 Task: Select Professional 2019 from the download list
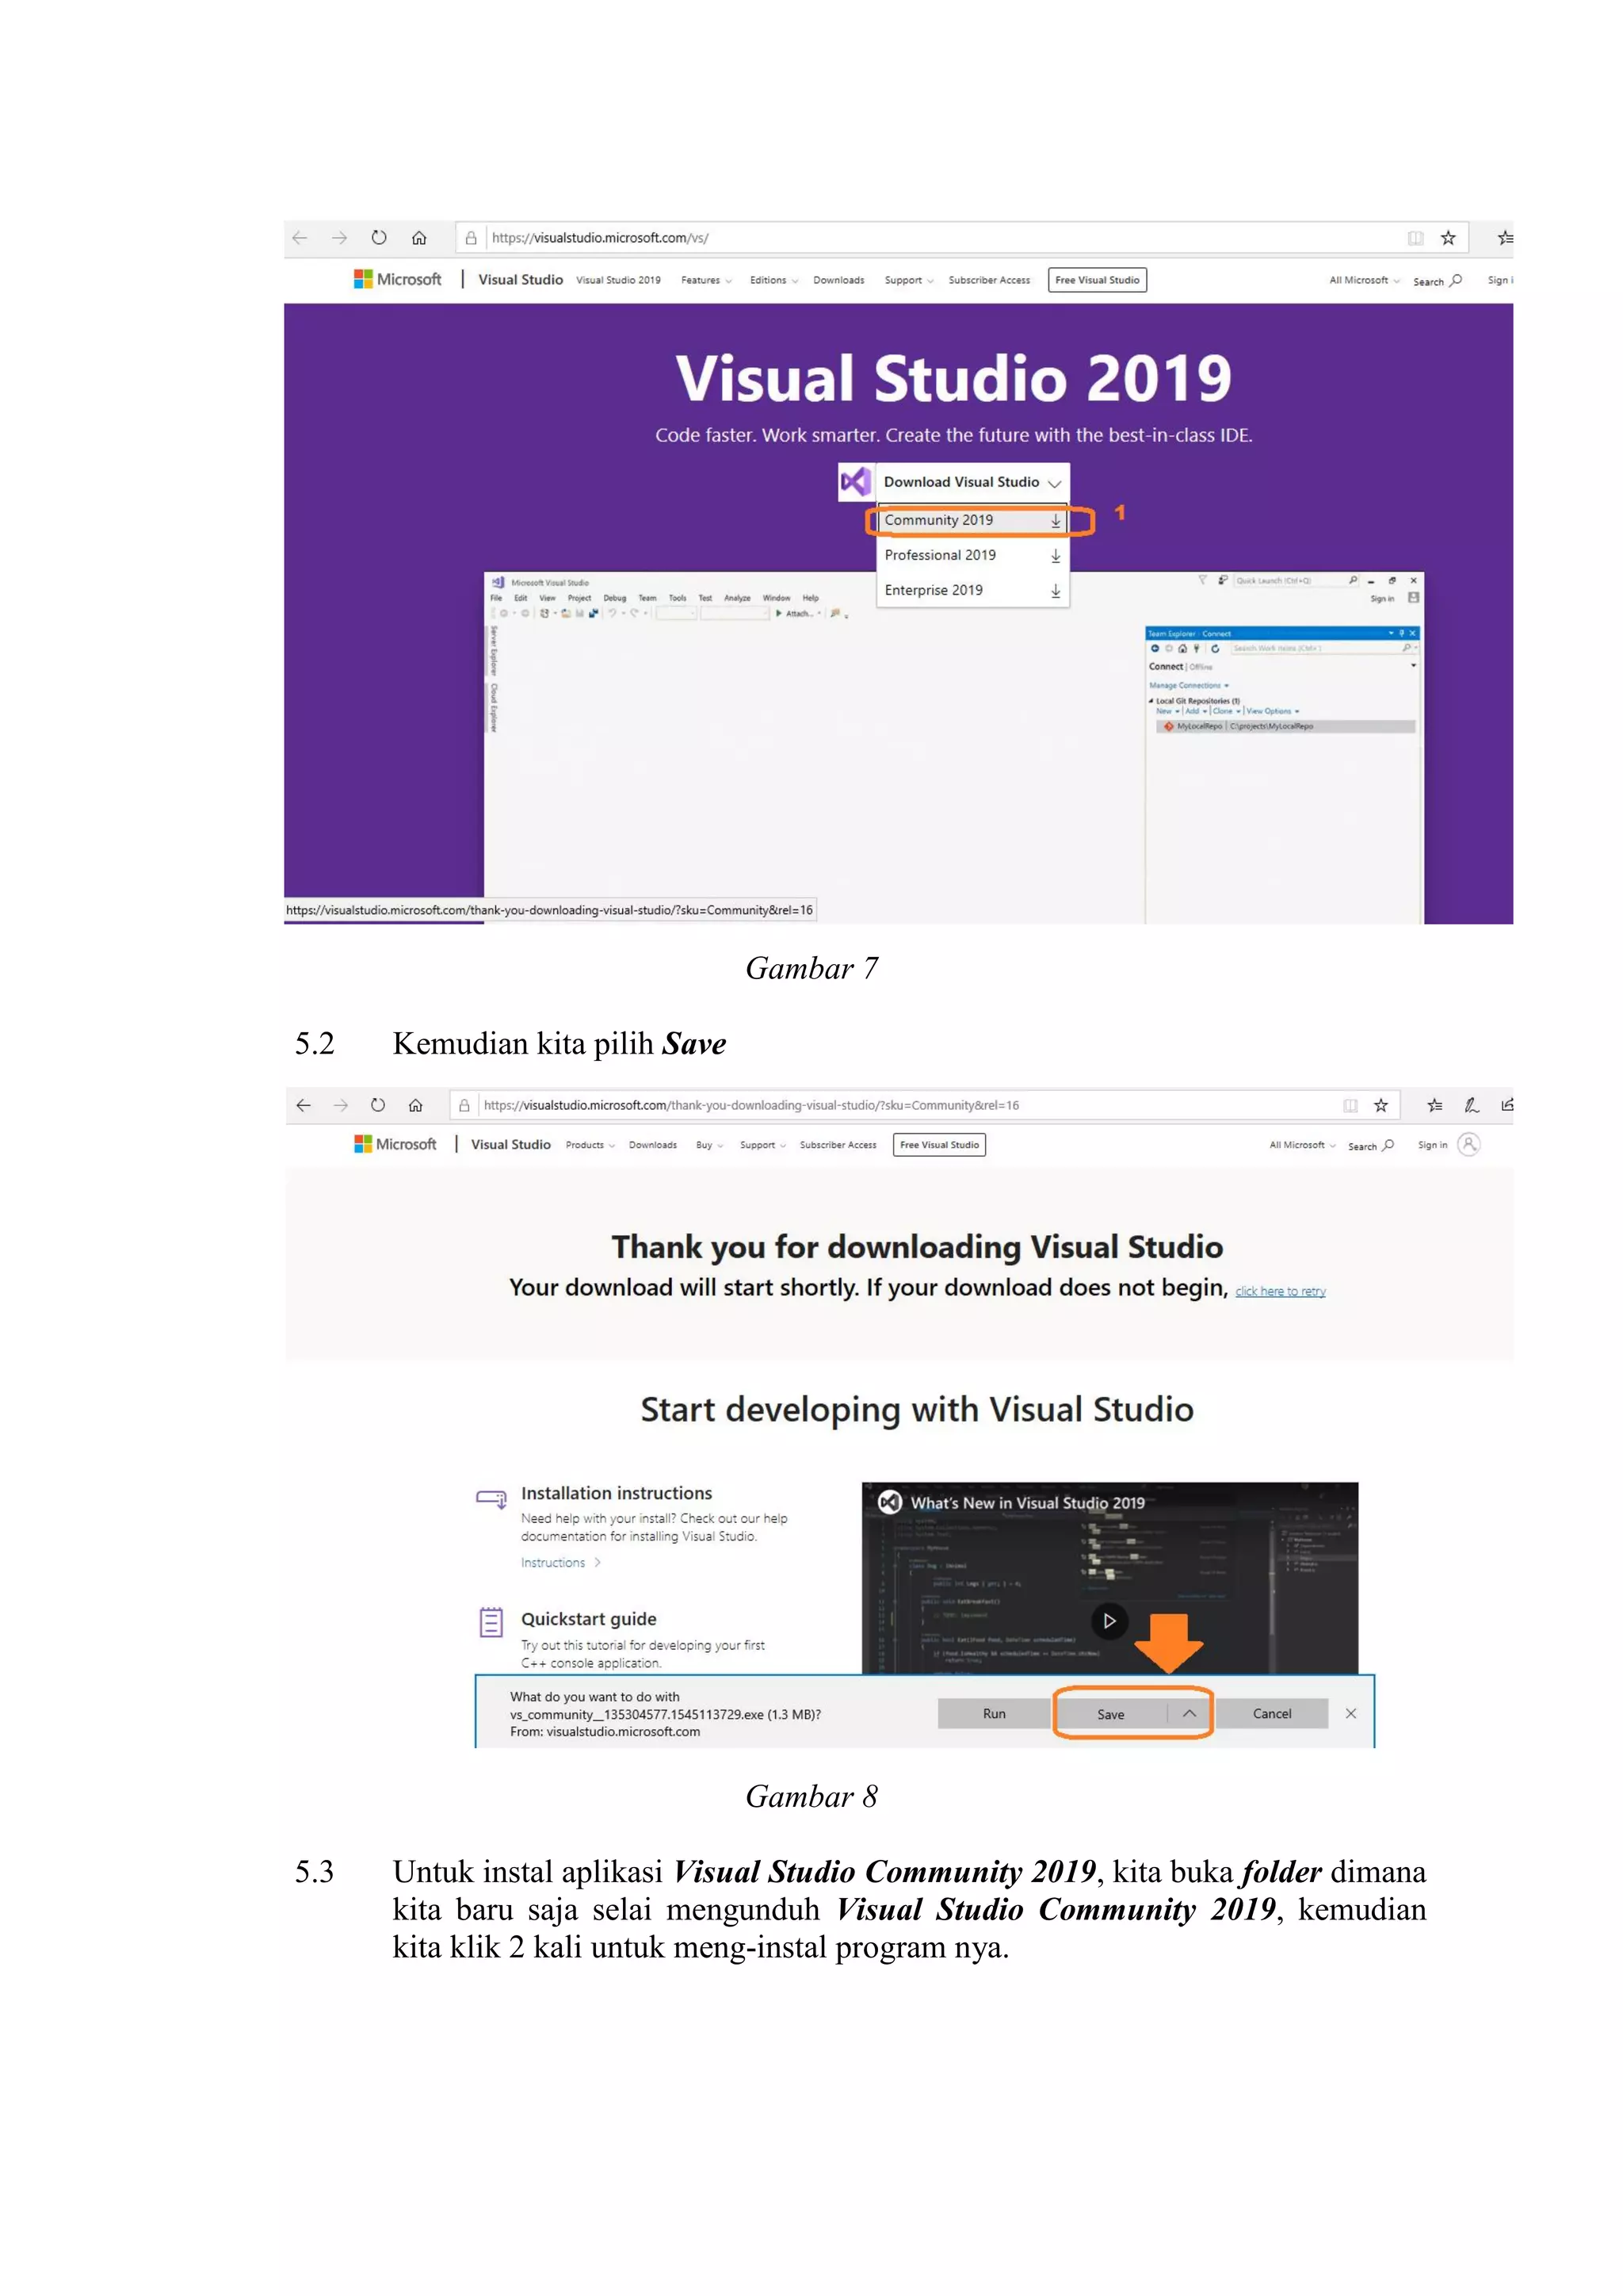click(972, 556)
